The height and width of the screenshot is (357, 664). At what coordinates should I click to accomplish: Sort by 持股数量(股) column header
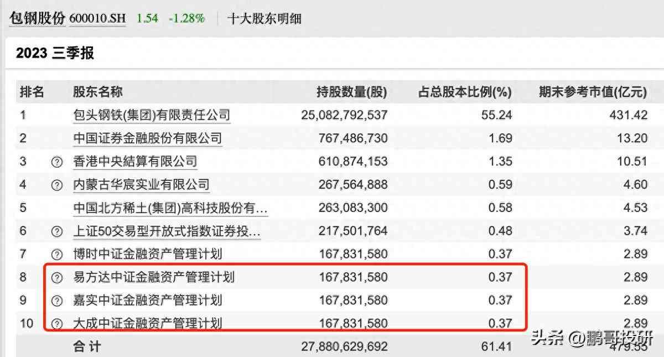click(351, 92)
